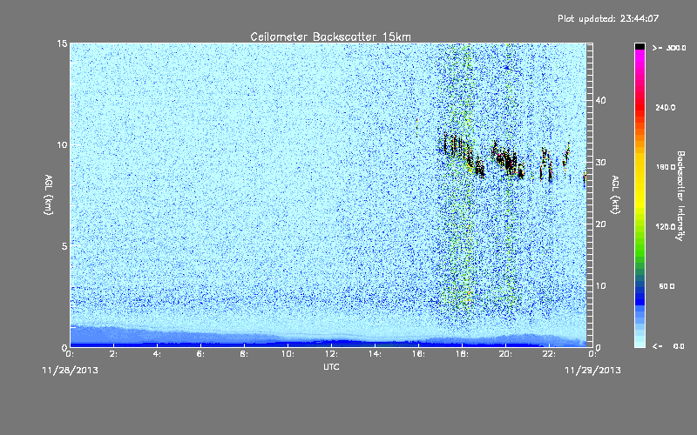Click the 'Backscatter Intensity' colorbar label
The width and height of the screenshot is (697, 435).
click(680, 196)
